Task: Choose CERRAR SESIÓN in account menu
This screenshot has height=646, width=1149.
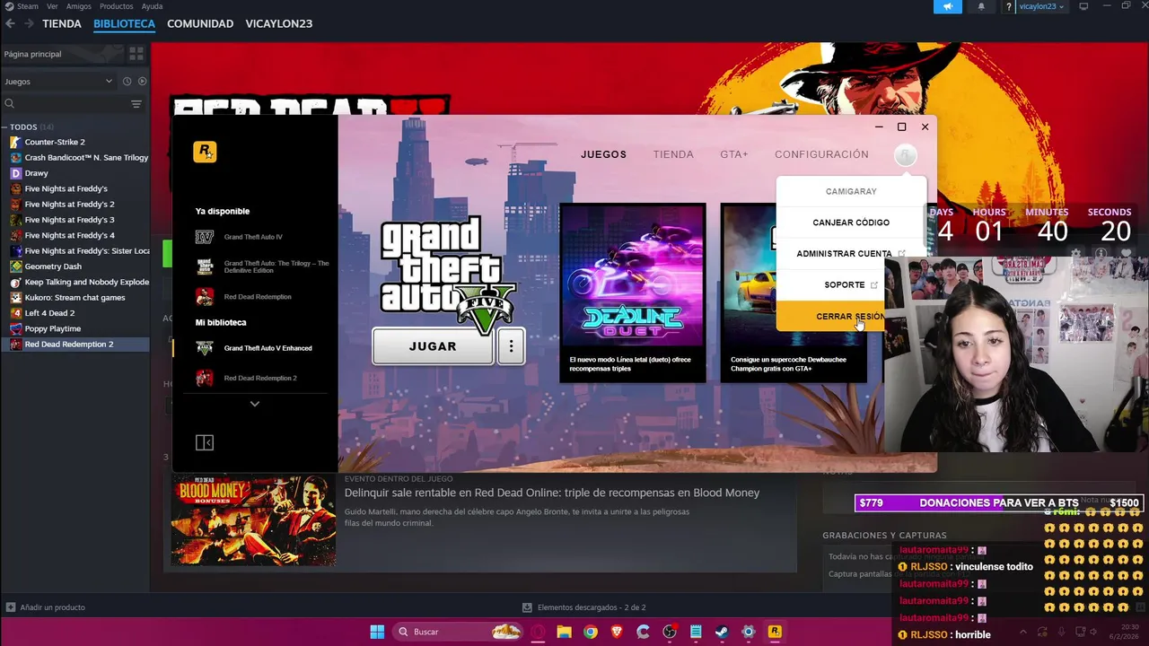Action: click(830, 317)
